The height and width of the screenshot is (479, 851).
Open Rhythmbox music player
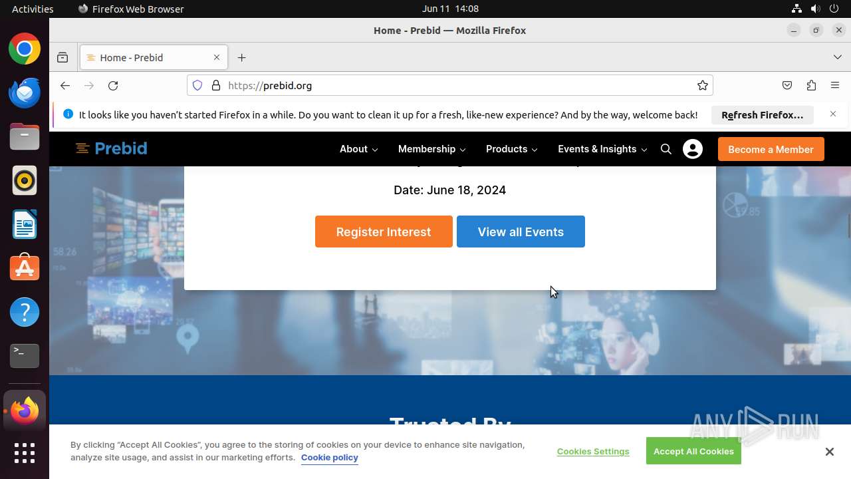tap(25, 180)
